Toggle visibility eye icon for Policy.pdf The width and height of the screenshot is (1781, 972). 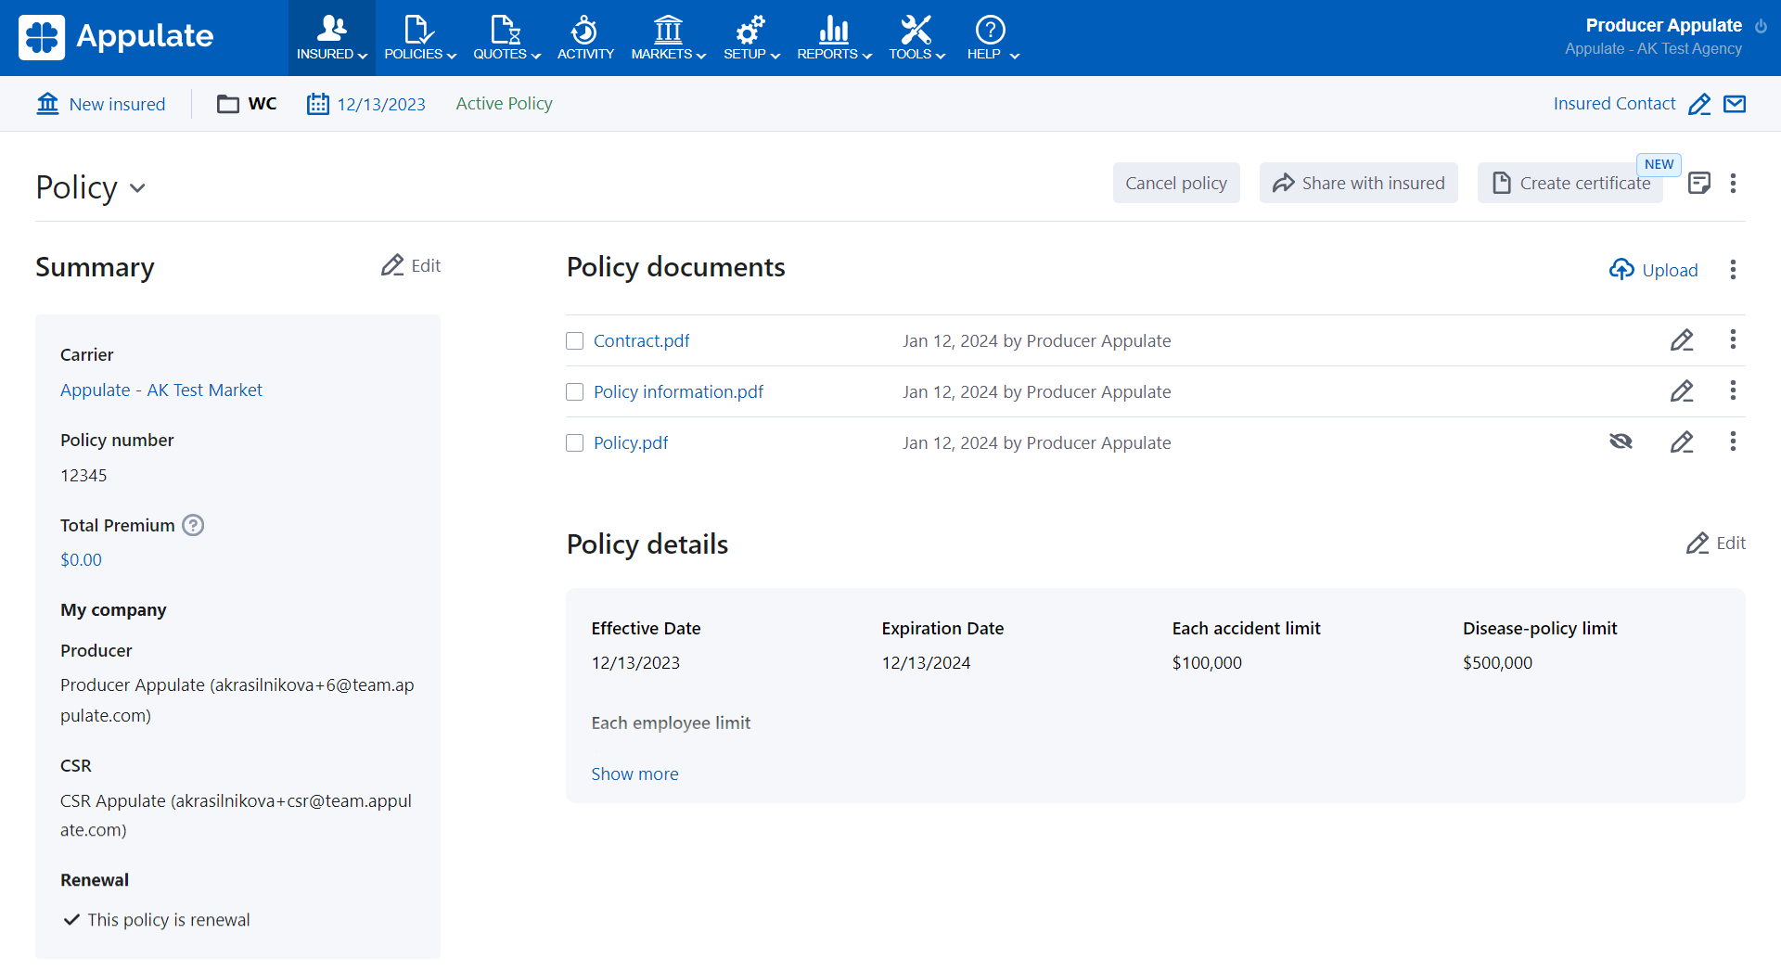tap(1621, 441)
